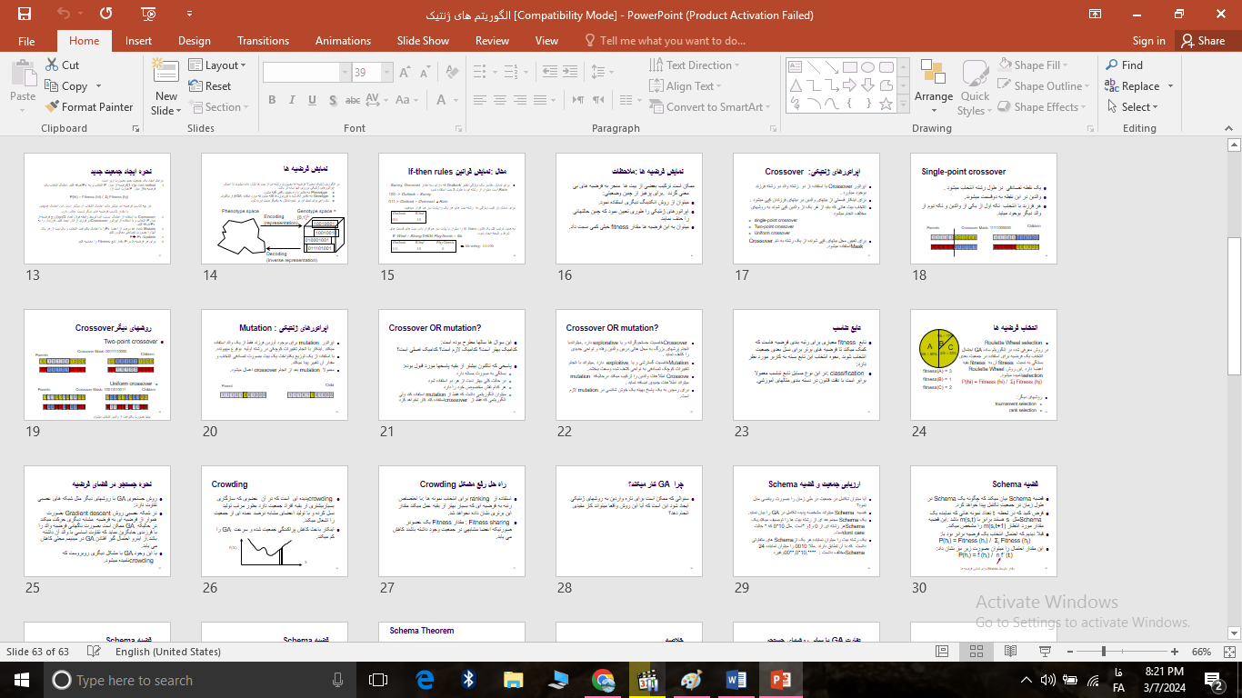1242x698 pixels.
Task: Open spell check icon in status bar
Action: [95, 652]
